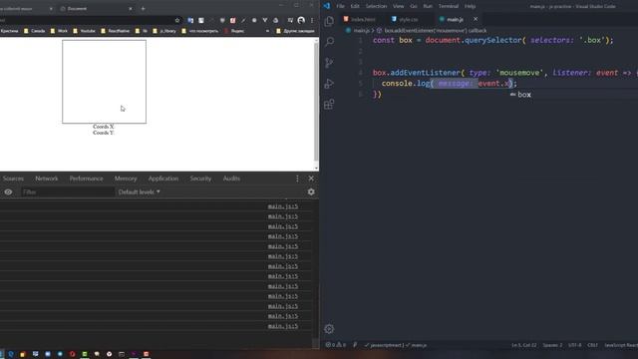Click the browser page vertical scrollbar
This screenshot has width=638, height=359.
point(316,102)
